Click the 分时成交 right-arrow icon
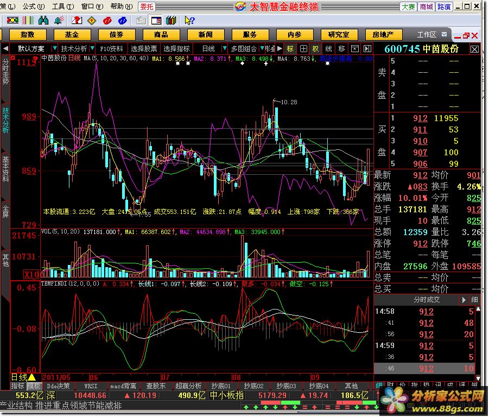This screenshot has width=489, height=417. tap(463, 300)
